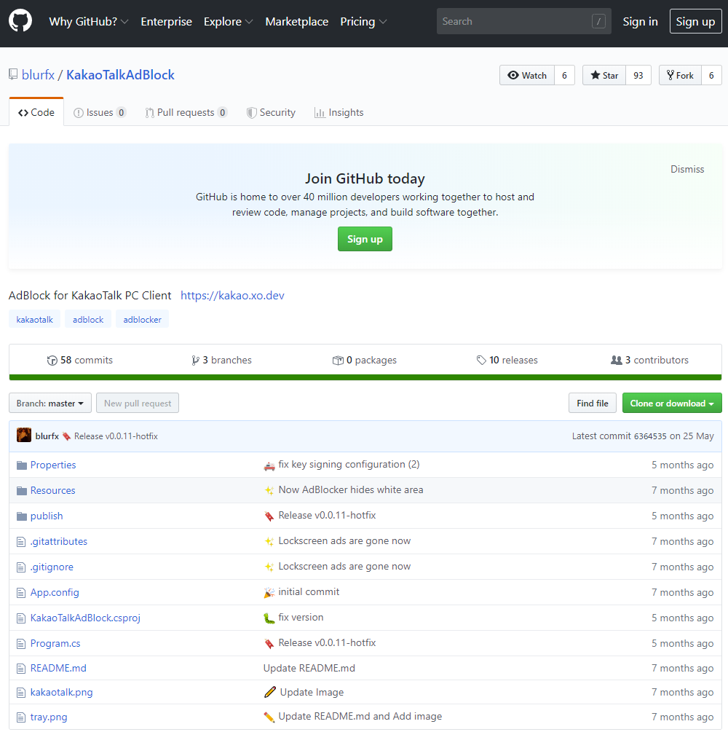Click the New pull request button
Viewport: 728px width, 732px height.
[138, 403]
